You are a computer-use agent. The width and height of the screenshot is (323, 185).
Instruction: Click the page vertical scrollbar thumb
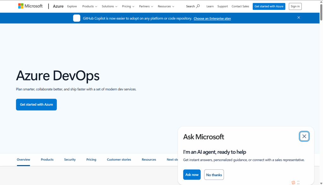[x=321, y=12]
